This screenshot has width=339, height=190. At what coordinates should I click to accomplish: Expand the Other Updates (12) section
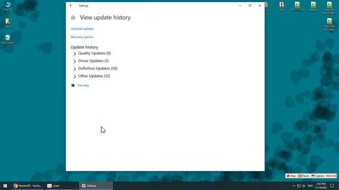(92, 76)
